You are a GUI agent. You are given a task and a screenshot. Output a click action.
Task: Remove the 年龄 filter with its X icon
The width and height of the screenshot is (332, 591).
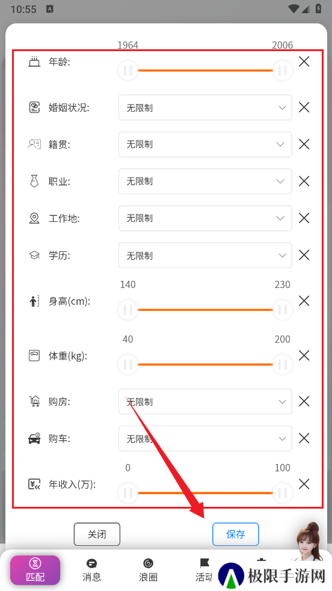304,61
